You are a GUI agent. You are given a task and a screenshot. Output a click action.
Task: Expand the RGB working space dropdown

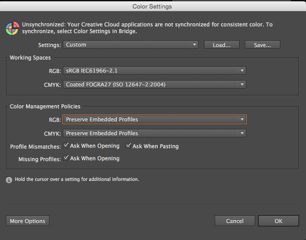(154, 71)
